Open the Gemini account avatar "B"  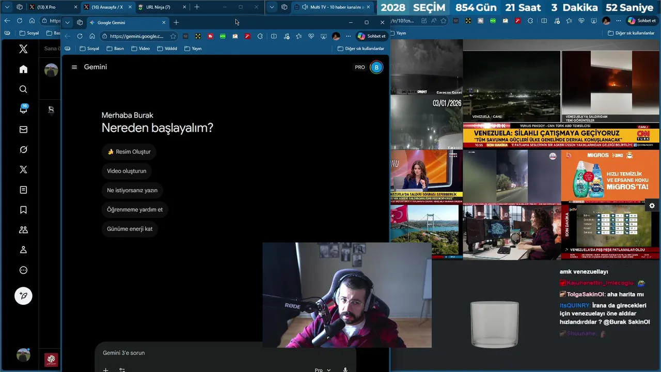pyautogui.click(x=376, y=67)
